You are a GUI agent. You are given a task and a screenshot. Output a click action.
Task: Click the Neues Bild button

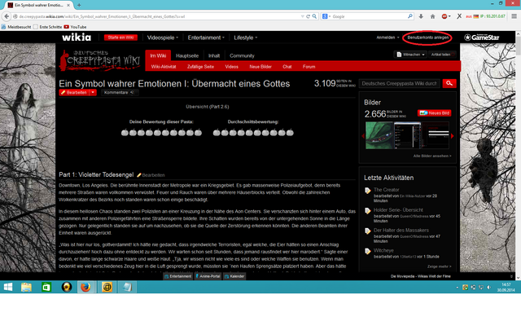(434, 113)
